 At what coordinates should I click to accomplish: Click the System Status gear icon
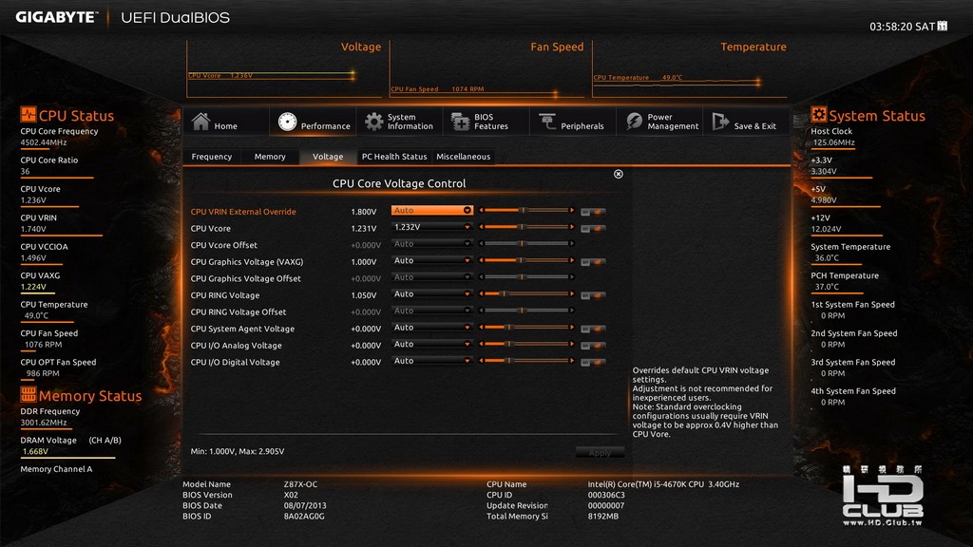pyautogui.click(x=818, y=115)
